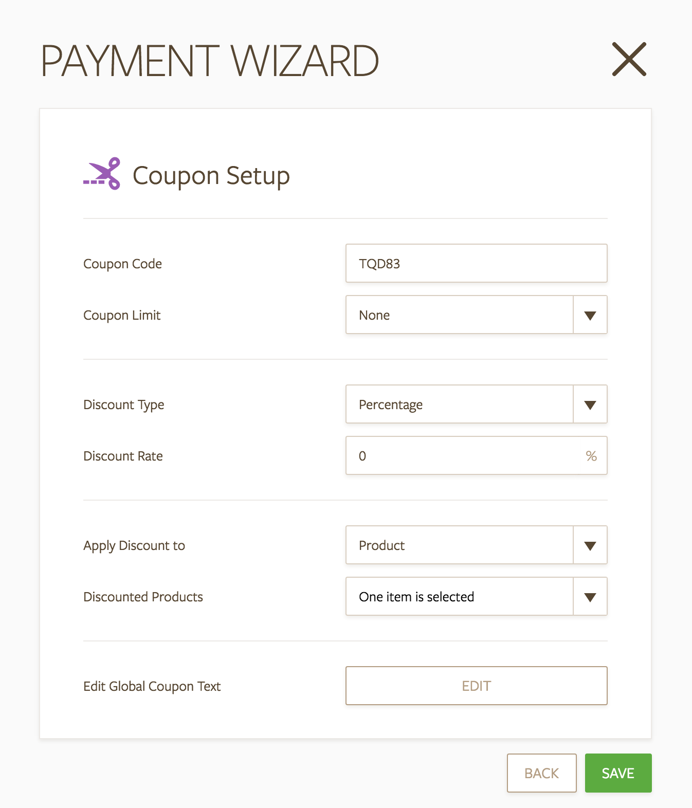The image size is (692, 808).
Task: Click the Coupon Setup heading
Action: click(x=211, y=176)
